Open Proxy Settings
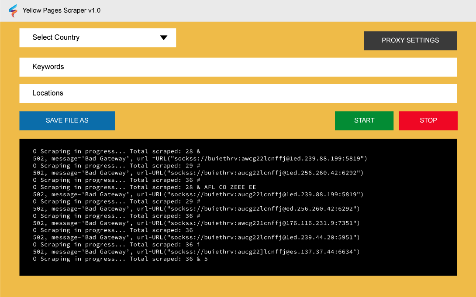The image size is (476, 297). [410, 41]
